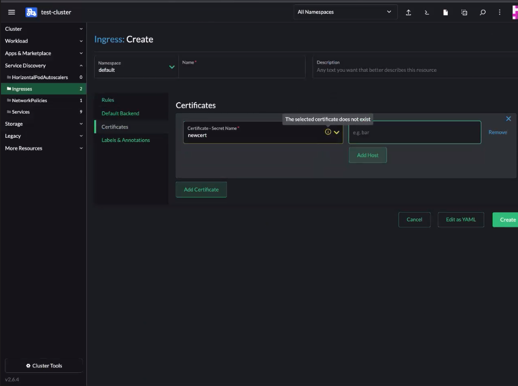Open the hamburger navigation menu

pyautogui.click(x=12, y=12)
